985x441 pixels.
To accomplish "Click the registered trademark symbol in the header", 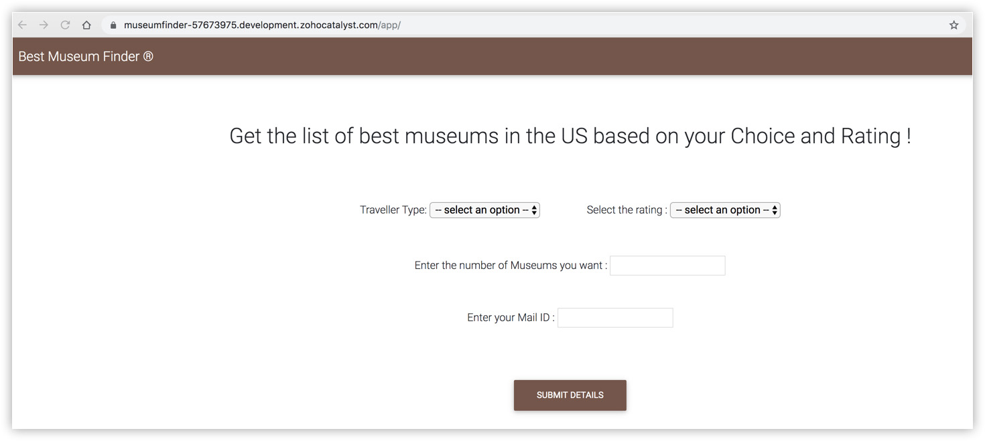I will (148, 57).
